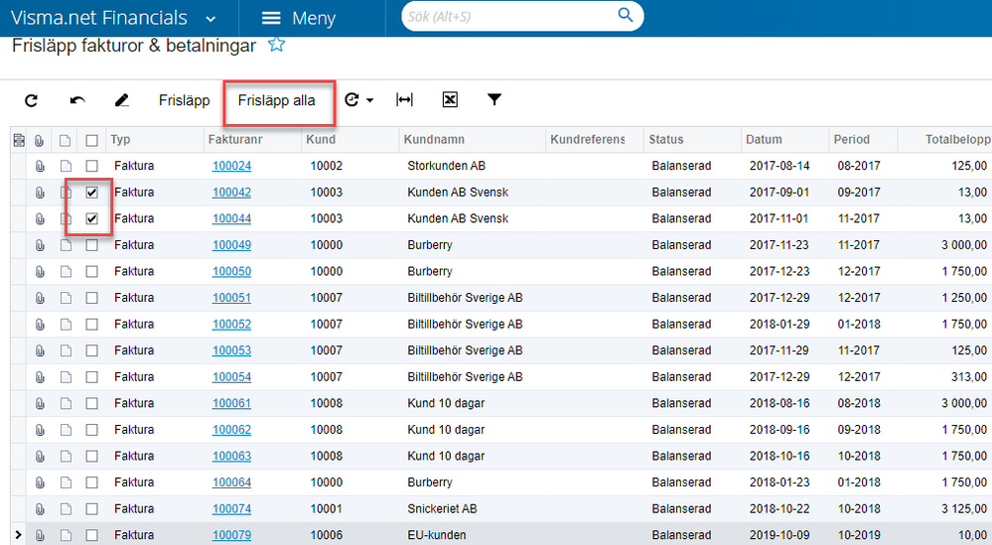
Task: Sort by Datum column header
Action: [764, 140]
